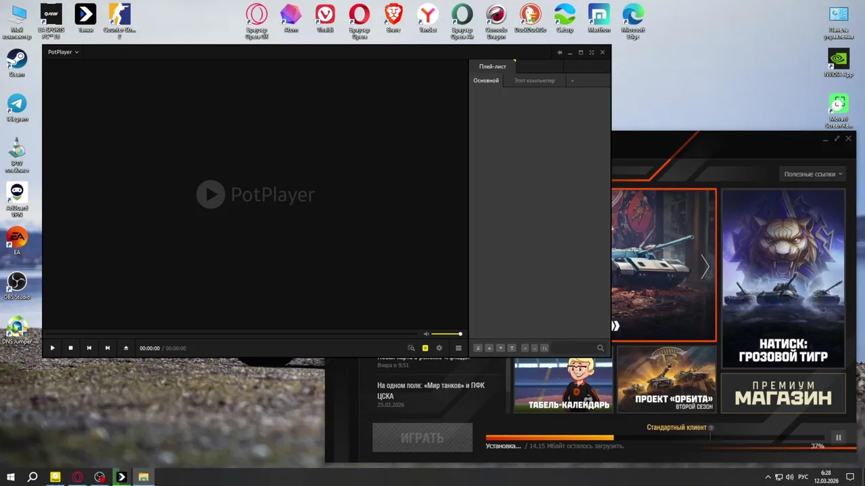865x486 pixels.
Task: Click Opera icon in taskbar
Action: [78, 477]
